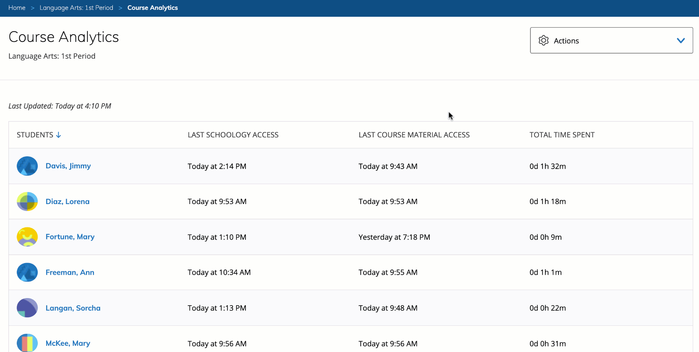Screen dimensions: 699x352
Task: Click Mary Fortune's yellow profile avatar
Action: (27, 237)
